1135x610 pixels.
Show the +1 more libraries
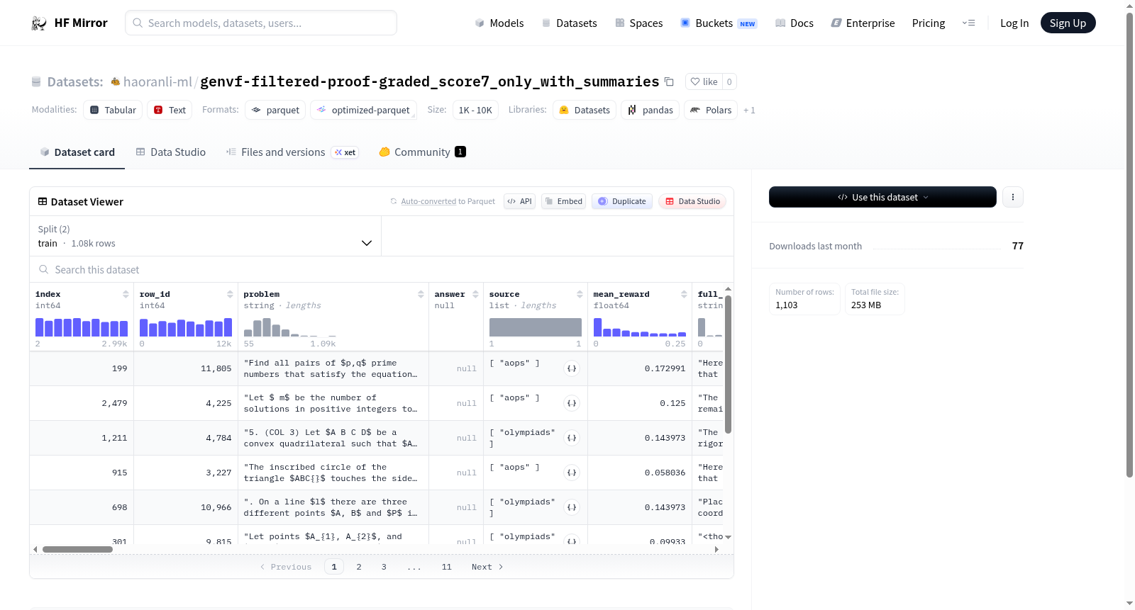749,110
